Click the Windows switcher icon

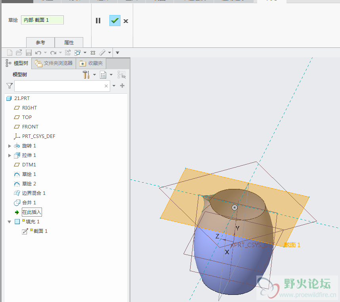(x=77, y=53)
